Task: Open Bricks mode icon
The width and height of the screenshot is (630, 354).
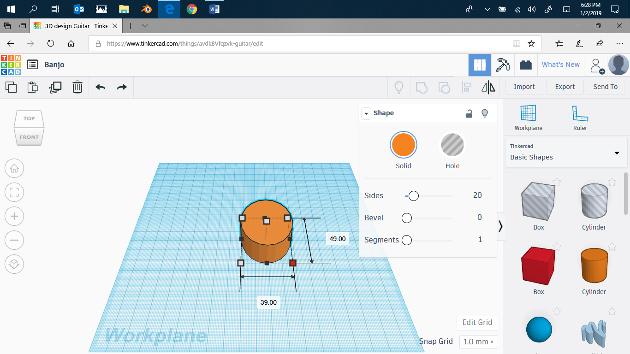Action: point(525,65)
